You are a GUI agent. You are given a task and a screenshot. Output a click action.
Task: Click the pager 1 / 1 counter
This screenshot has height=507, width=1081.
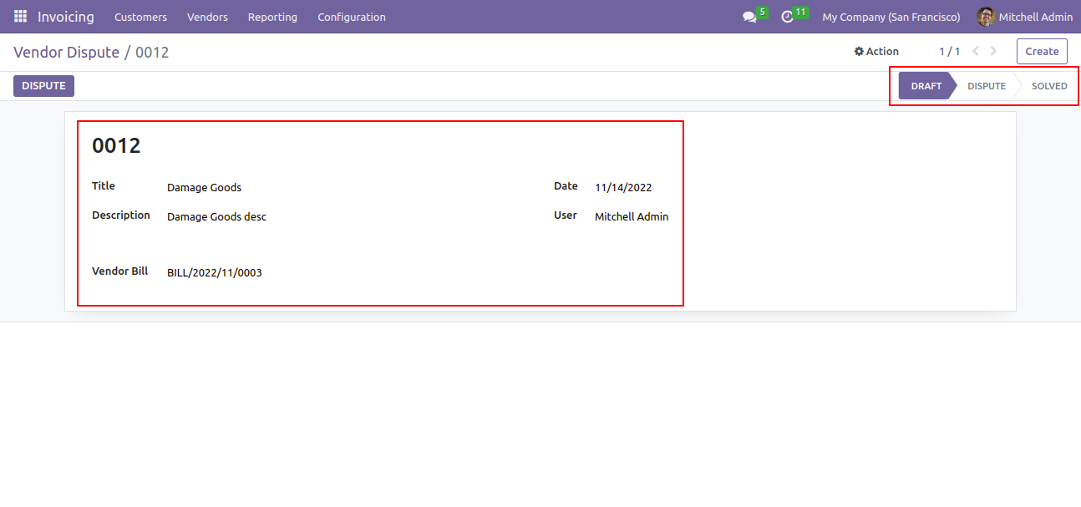tap(949, 51)
